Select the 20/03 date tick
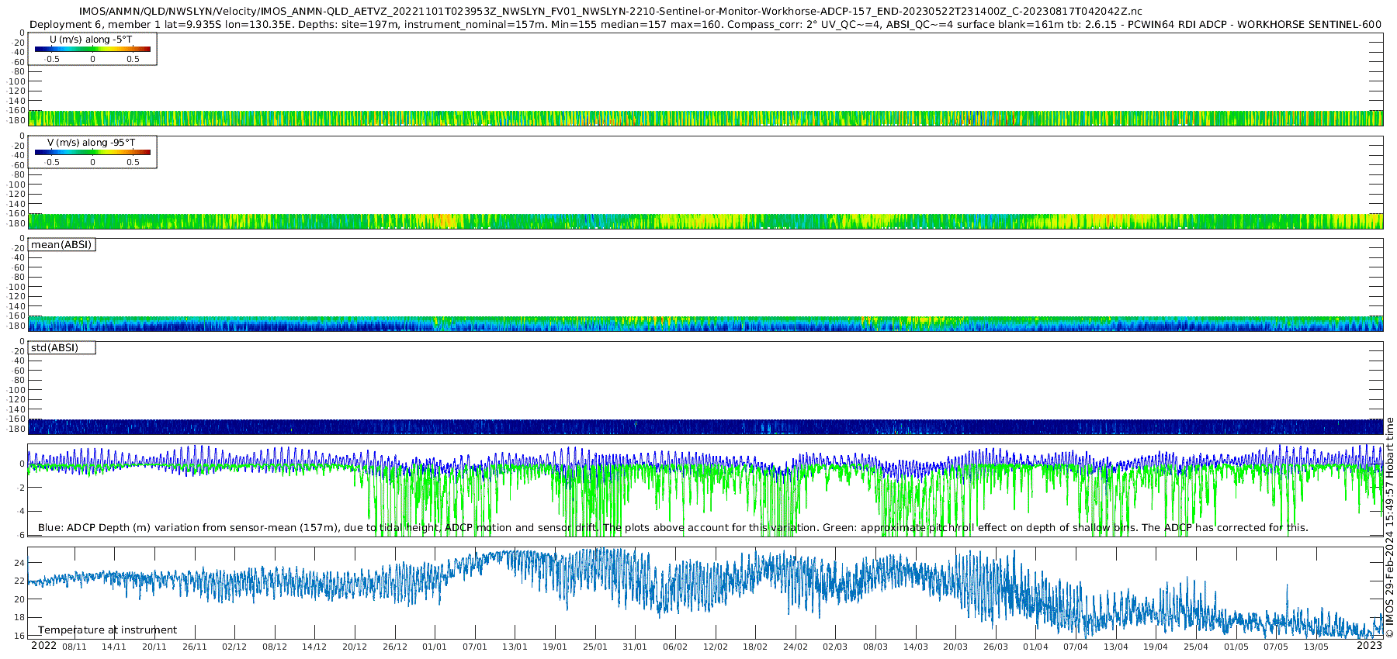The image size is (1397, 659). tap(955, 647)
